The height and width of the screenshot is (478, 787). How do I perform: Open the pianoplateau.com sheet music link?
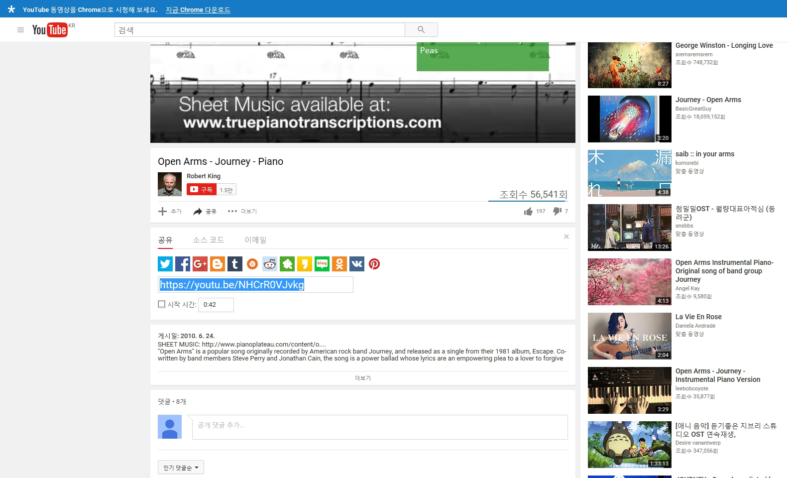pos(264,344)
